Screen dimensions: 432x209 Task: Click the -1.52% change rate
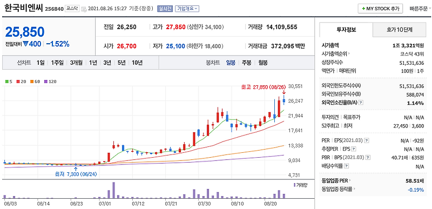pyautogui.click(x=57, y=44)
